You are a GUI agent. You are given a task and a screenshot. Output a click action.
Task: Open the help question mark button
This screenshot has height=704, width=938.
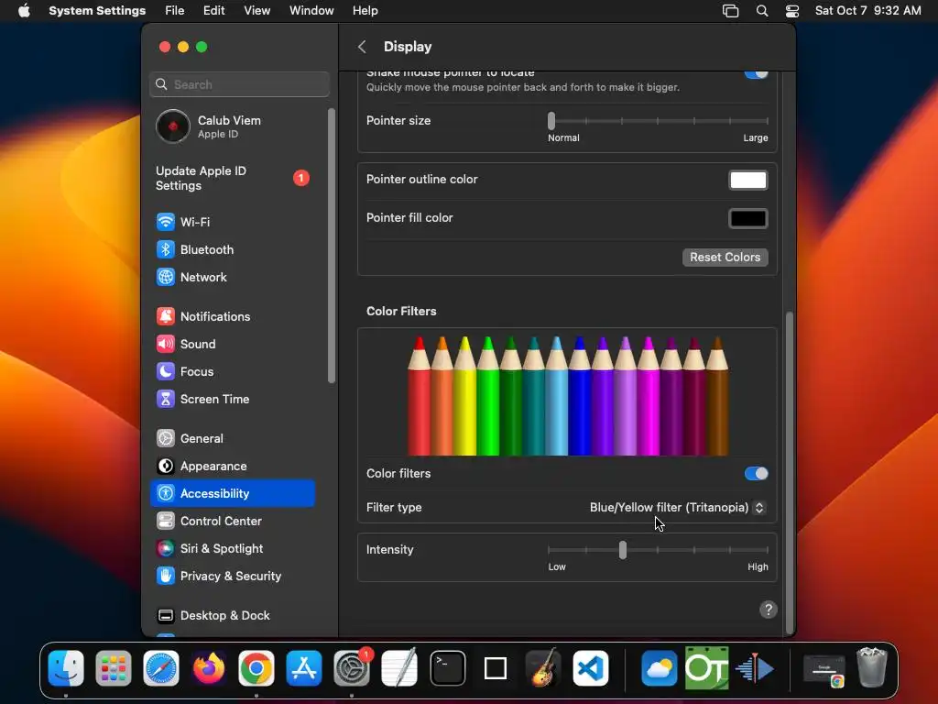pos(769,610)
